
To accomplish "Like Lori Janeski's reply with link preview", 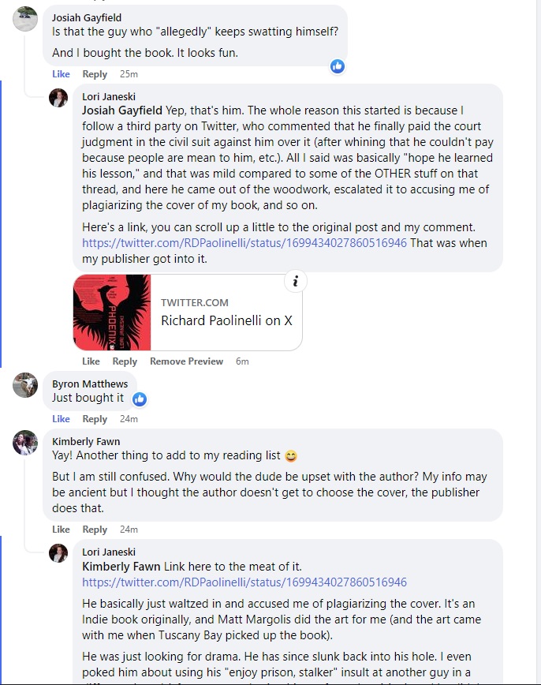I will coord(91,361).
